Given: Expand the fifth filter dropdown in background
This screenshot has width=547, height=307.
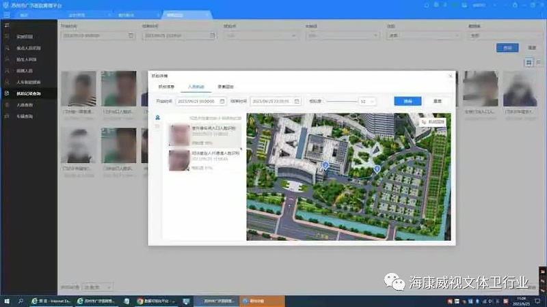Looking at the screenshot, I should pos(424,35).
